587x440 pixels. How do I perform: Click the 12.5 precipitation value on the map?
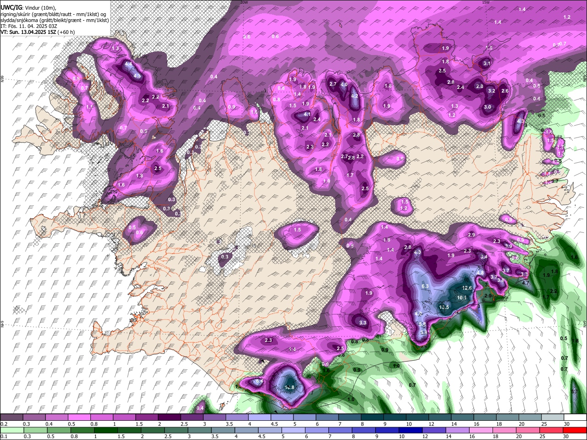point(444,307)
